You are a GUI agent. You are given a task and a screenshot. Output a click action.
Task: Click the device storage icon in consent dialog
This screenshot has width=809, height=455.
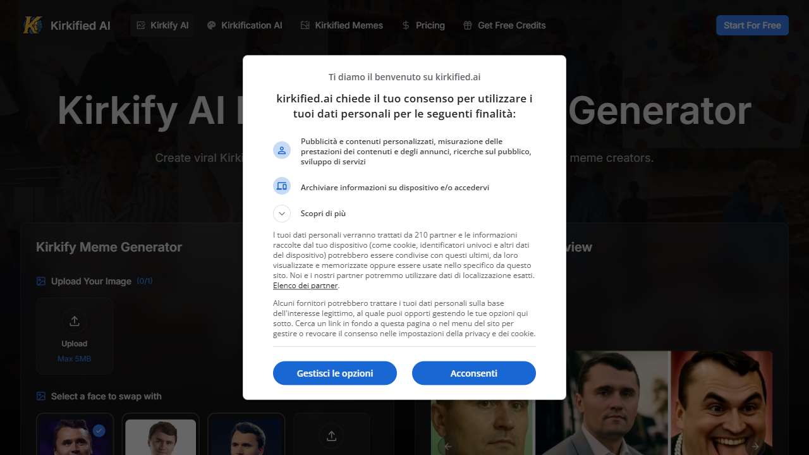(x=281, y=186)
